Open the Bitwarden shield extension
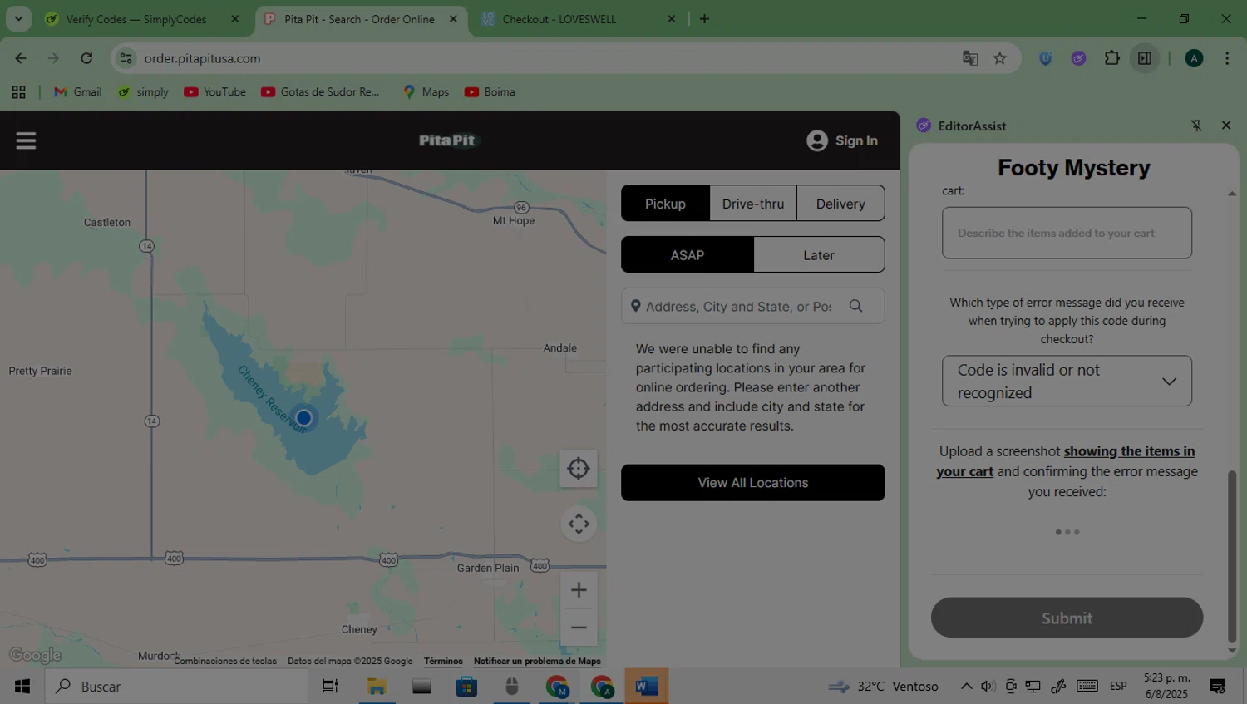 point(1046,58)
